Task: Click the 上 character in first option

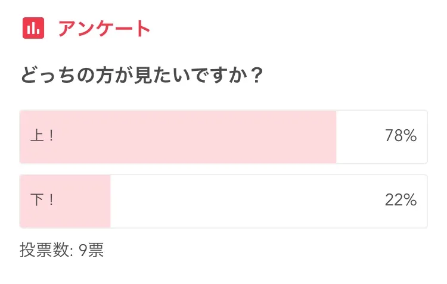Action: pyautogui.click(x=36, y=136)
